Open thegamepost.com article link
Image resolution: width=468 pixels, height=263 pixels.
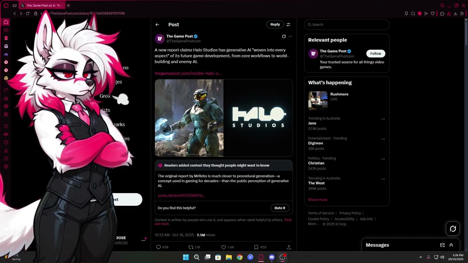[188, 73]
